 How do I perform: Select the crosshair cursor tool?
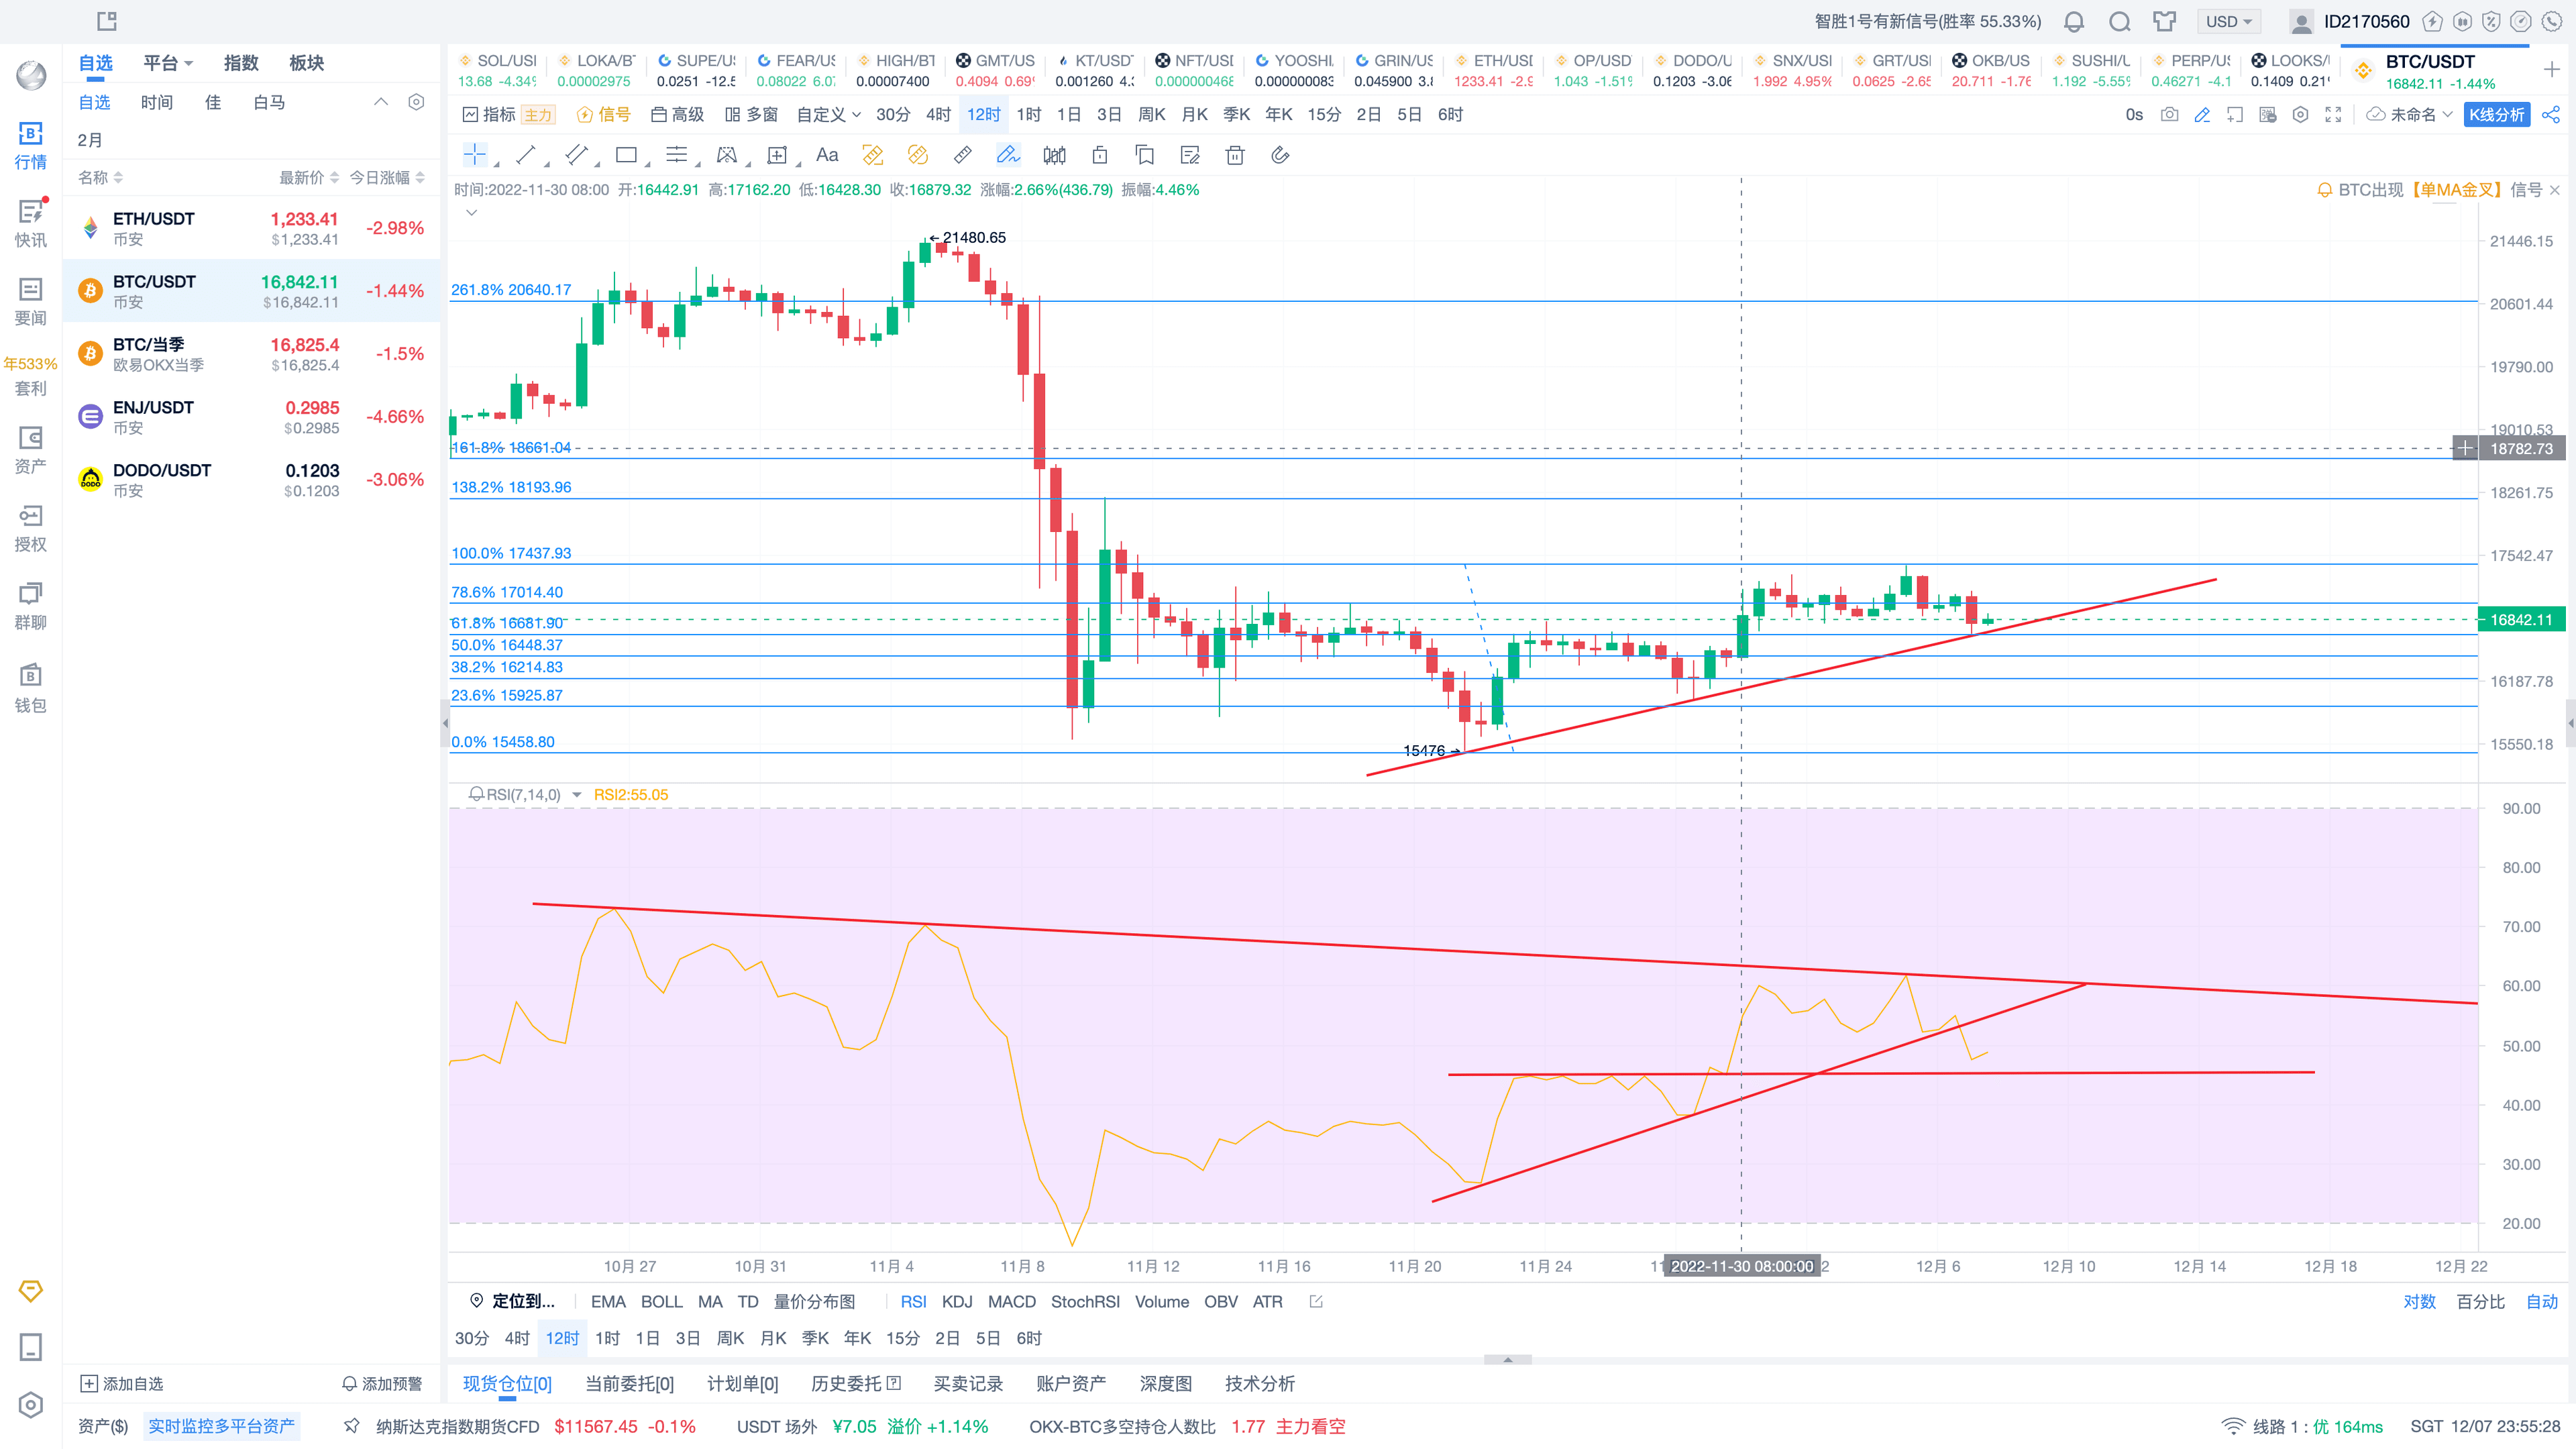[x=475, y=155]
